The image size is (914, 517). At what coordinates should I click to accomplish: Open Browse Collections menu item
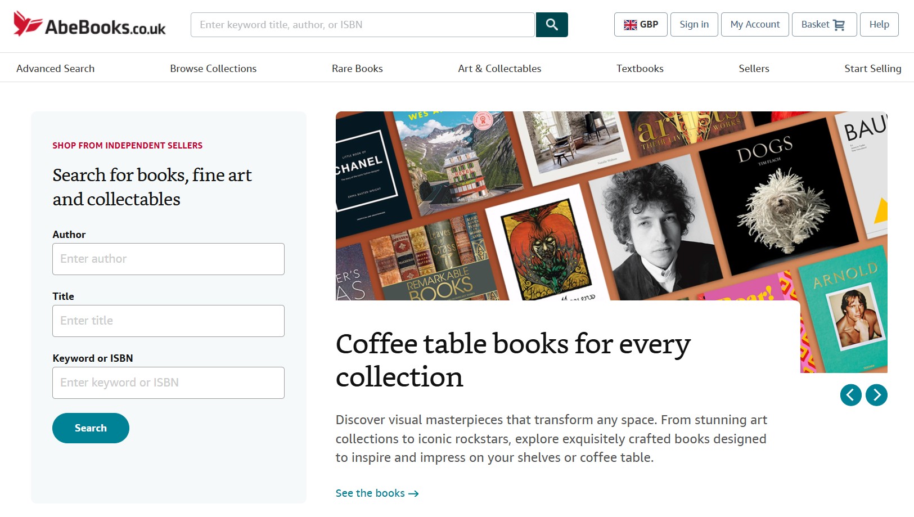213,69
